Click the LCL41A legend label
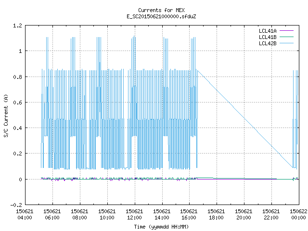The height and width of the screenshot is (231, 308). pos(268,31)
